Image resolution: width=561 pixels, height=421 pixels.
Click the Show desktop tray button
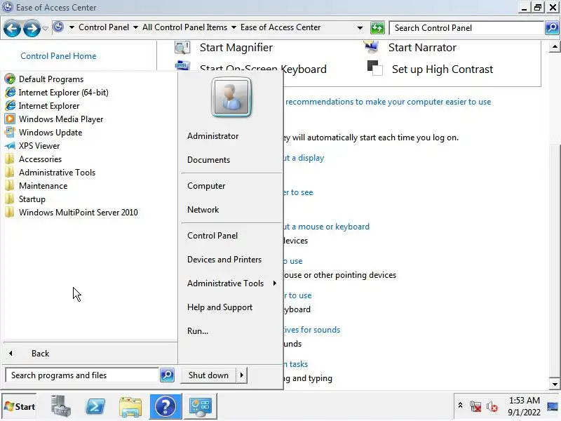coord(553,406)
